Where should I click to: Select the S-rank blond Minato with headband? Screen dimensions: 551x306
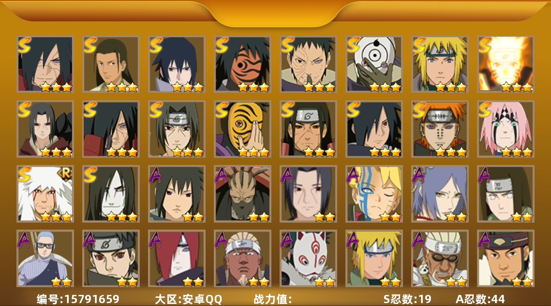pos(440,64)
